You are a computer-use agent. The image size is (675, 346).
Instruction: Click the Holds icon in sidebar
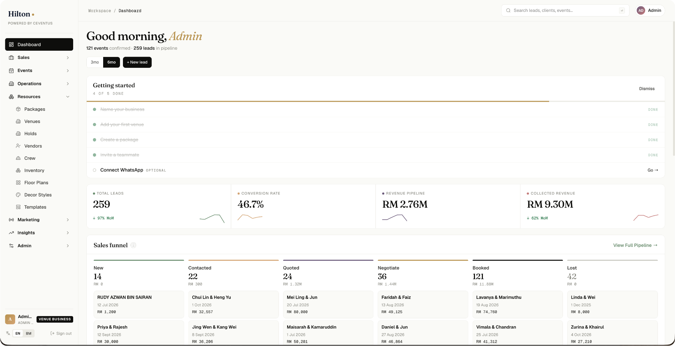pos(18,133)
